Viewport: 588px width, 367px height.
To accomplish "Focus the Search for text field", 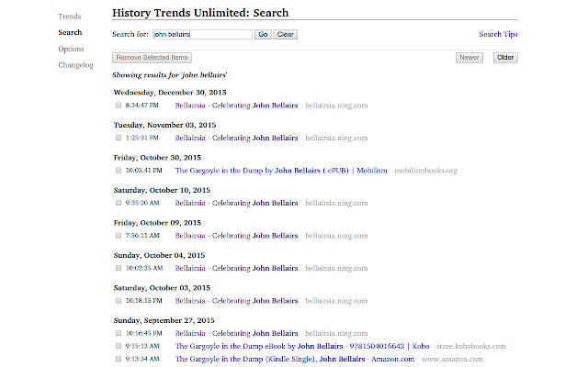I will click(202, 34).
